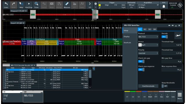Click the Undo toolbar icon

[x=6, y=5]
